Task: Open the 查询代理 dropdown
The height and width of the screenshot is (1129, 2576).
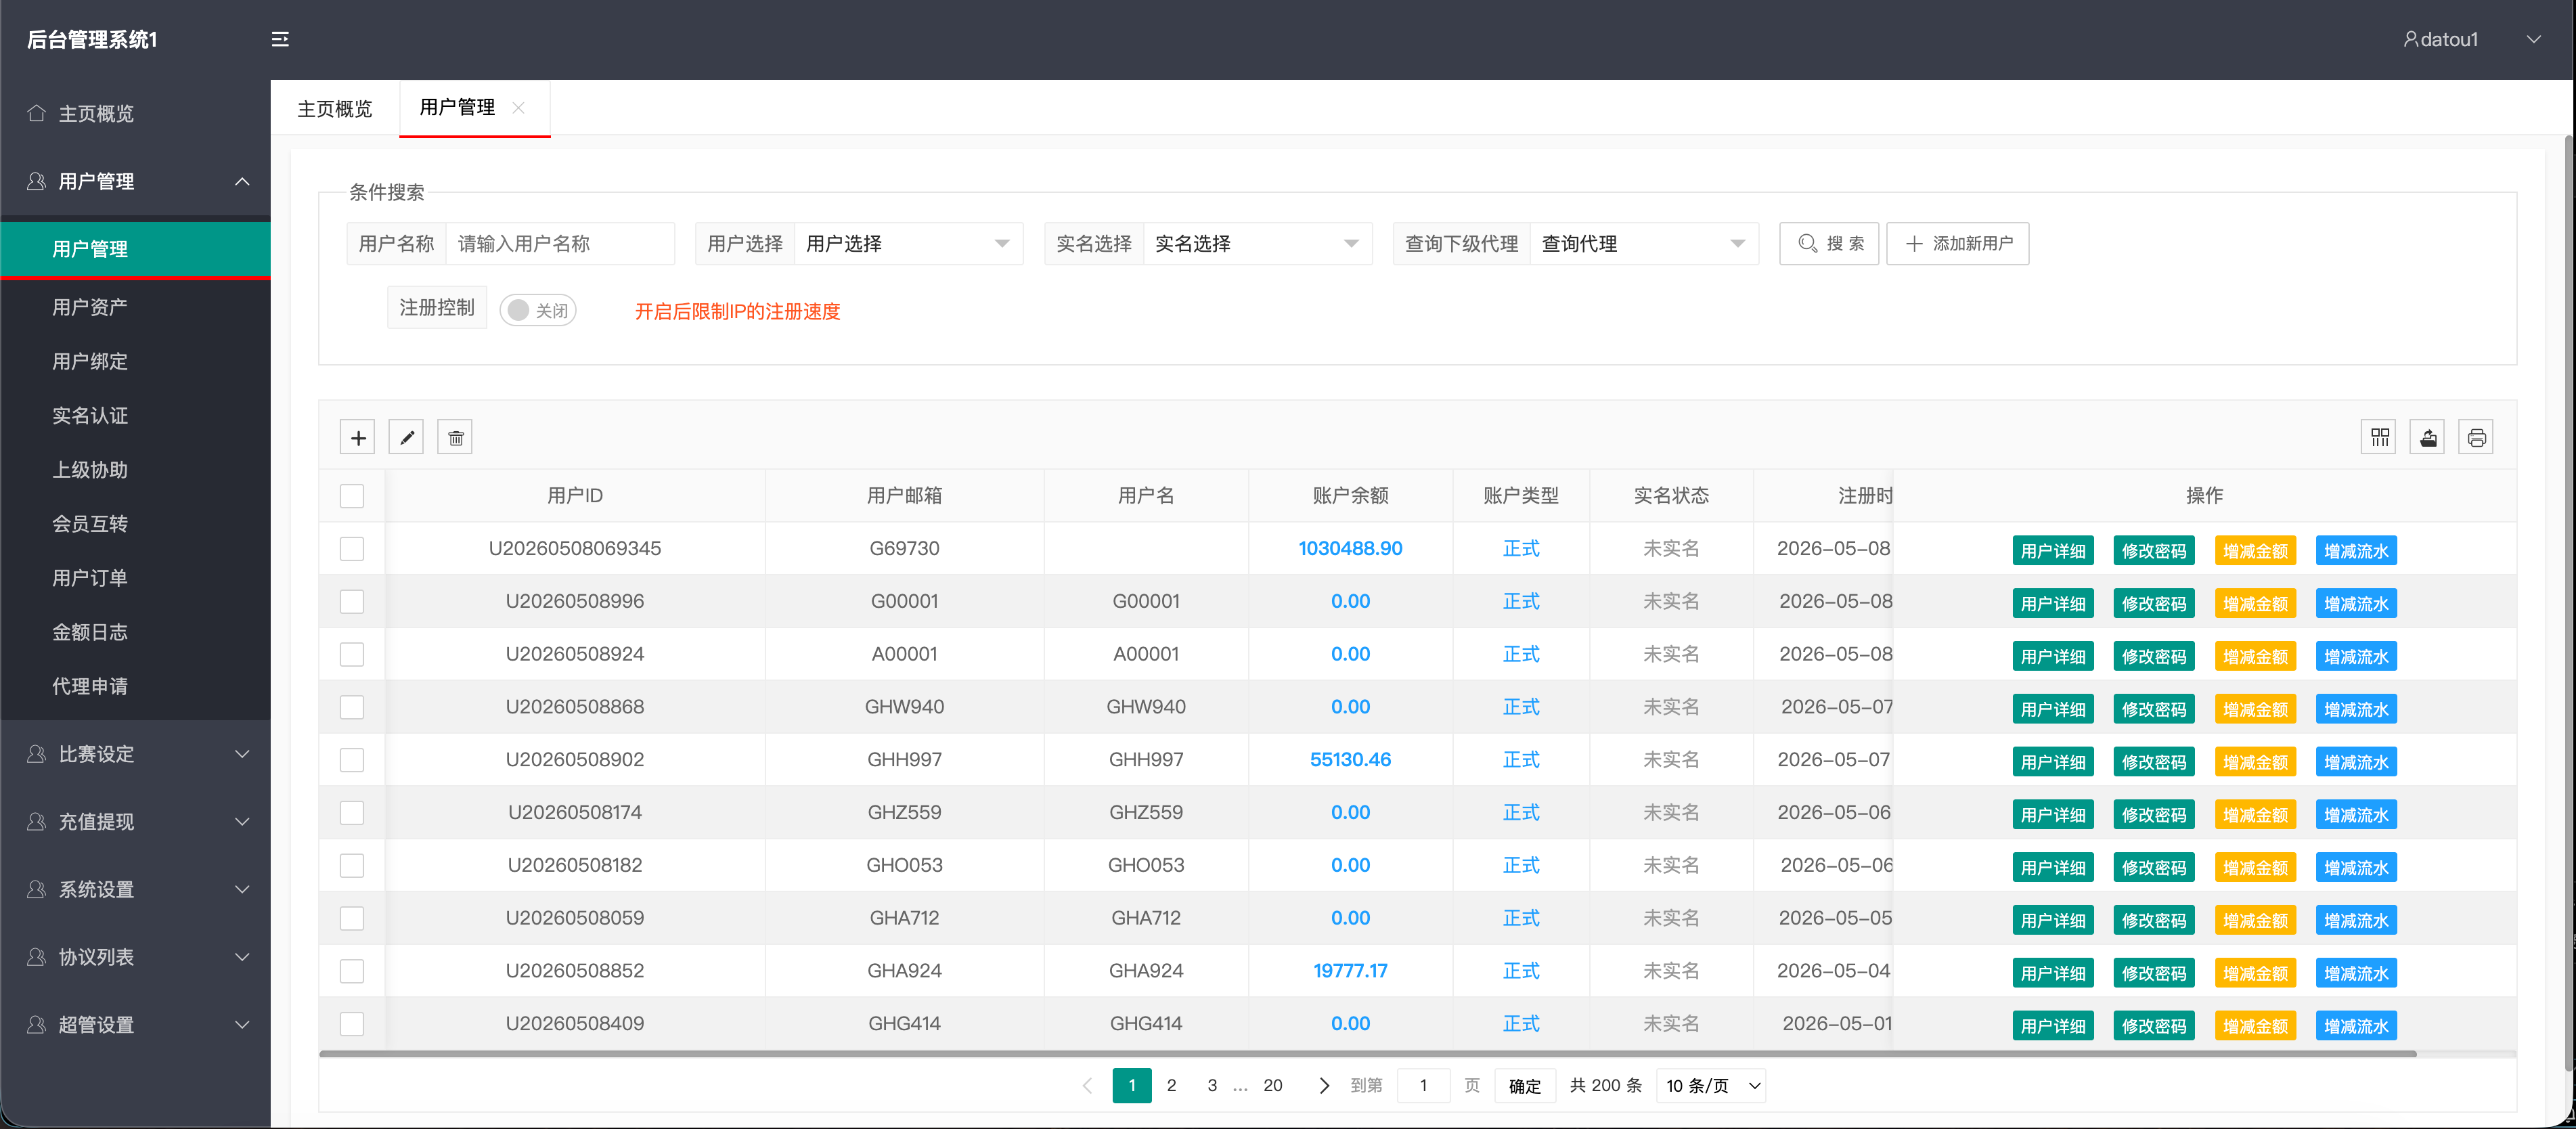Action: coord(1644,244)
